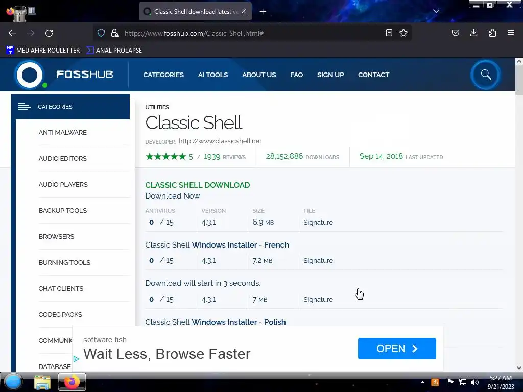Open Firefox hamburger application menu

511,33
